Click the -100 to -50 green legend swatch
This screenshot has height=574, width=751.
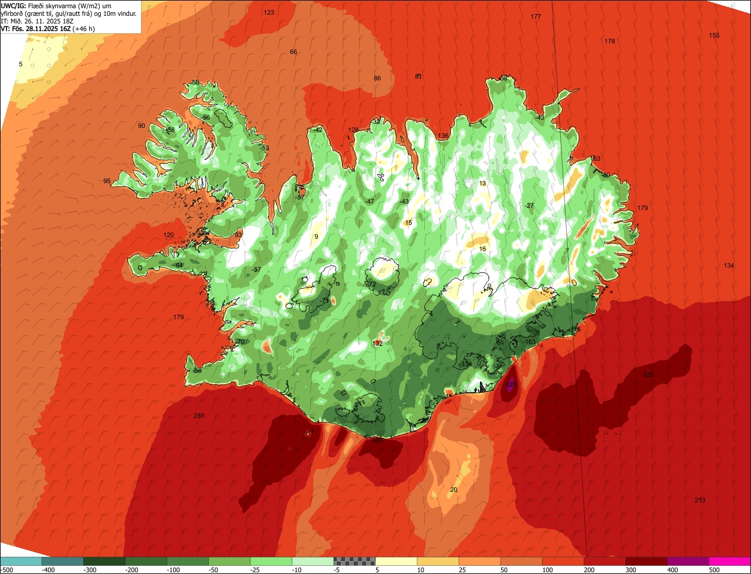click(187, 561)
